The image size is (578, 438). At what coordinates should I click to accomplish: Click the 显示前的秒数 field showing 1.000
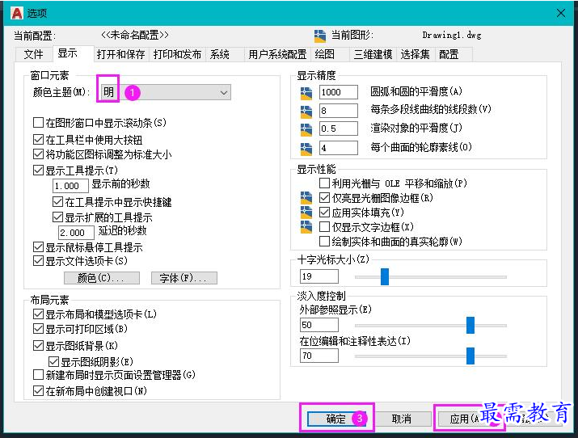coord(70,186)
